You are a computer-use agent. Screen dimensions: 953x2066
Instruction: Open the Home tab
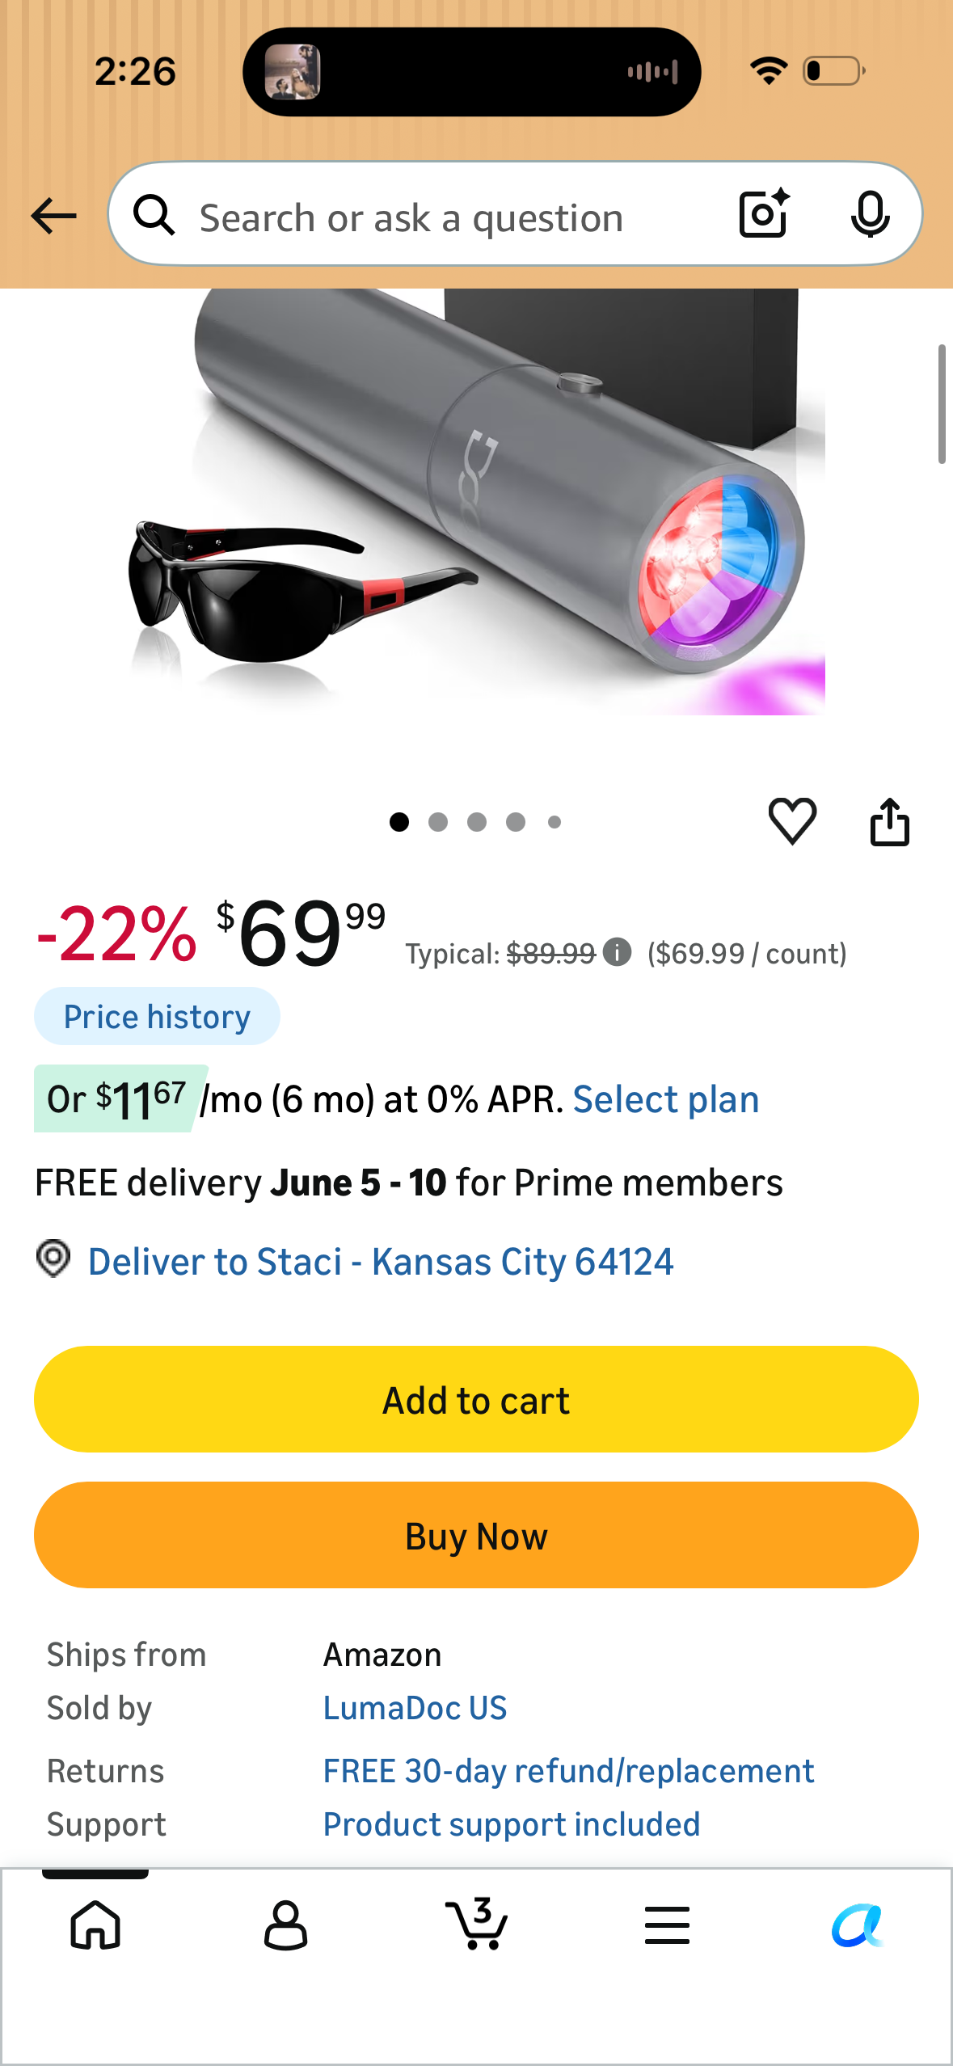coord(95,1925)
